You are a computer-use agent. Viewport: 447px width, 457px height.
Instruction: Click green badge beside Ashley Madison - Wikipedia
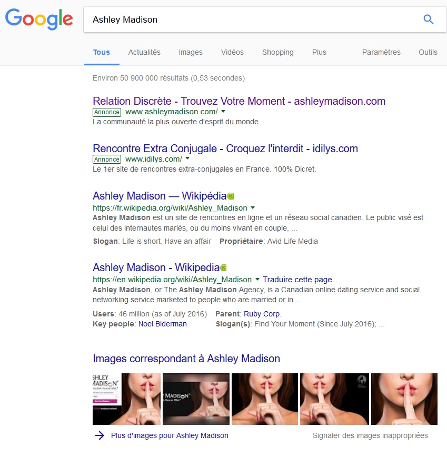pyautogui.click(x=223, y=267)
